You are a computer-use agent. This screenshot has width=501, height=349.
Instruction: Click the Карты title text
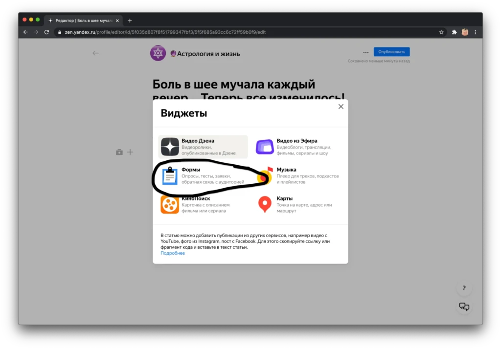tap(284, 198)
